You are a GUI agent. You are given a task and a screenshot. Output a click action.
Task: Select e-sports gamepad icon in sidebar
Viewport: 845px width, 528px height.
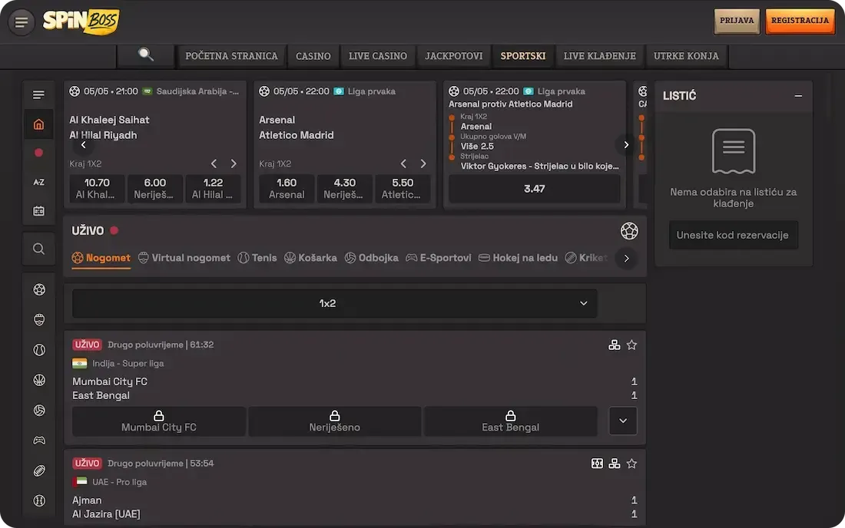point(39,441)
